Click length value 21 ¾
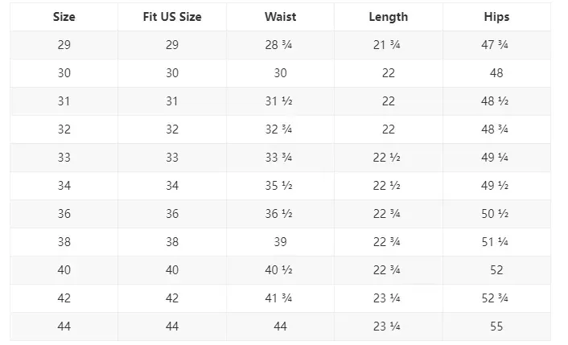Image resolution: width=568 pixels, height=345 pixels. pyautogui.click(x=388, y=45)
